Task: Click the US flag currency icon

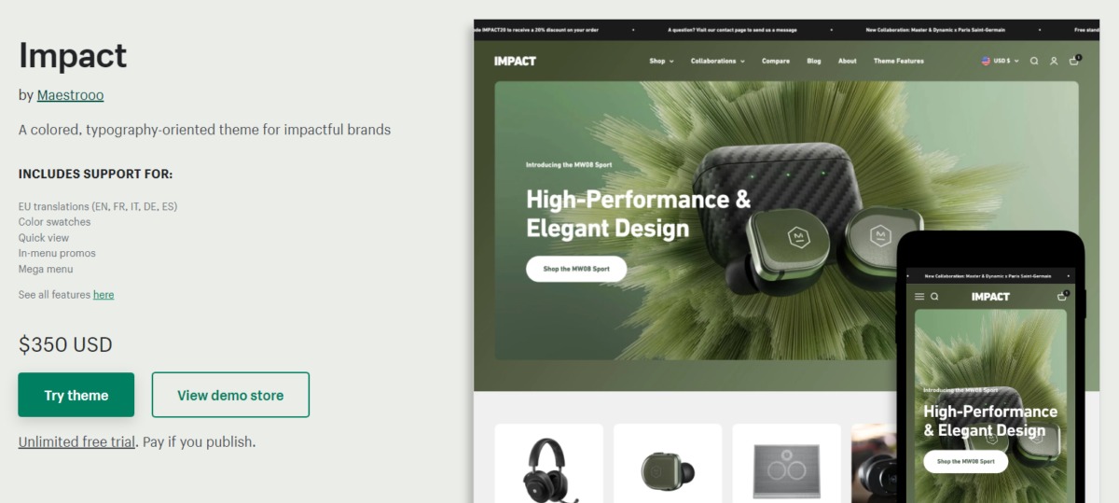Action: point(986,61)
